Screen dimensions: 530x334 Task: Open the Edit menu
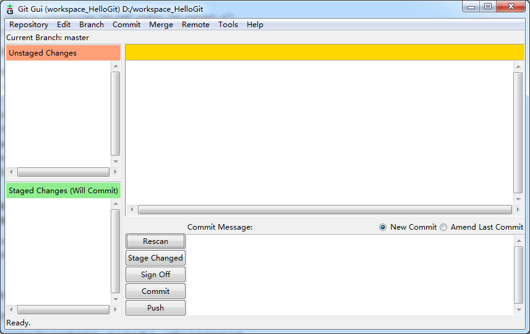coord(64,25)
